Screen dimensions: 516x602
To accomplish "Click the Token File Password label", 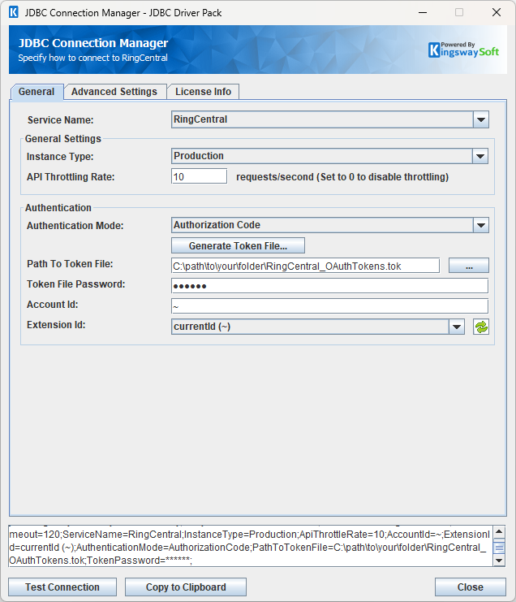I will coord(76,284).
